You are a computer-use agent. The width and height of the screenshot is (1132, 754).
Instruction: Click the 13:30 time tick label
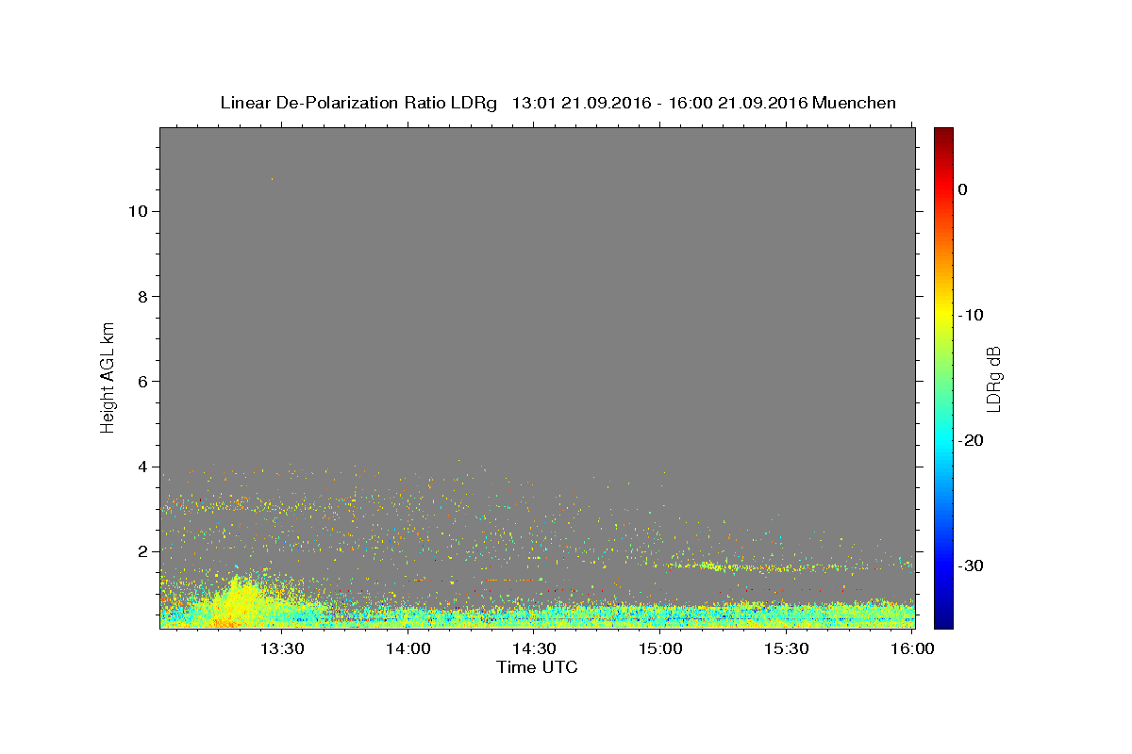(x=282, y=649)
